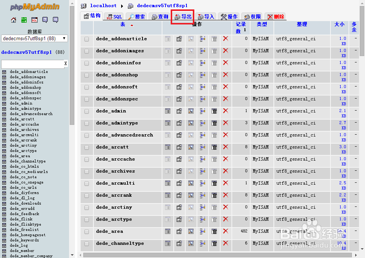This screenshot has height=258, width=365.
Task: Structure icon for dede_arcmulti row
Action: (179, 183)
